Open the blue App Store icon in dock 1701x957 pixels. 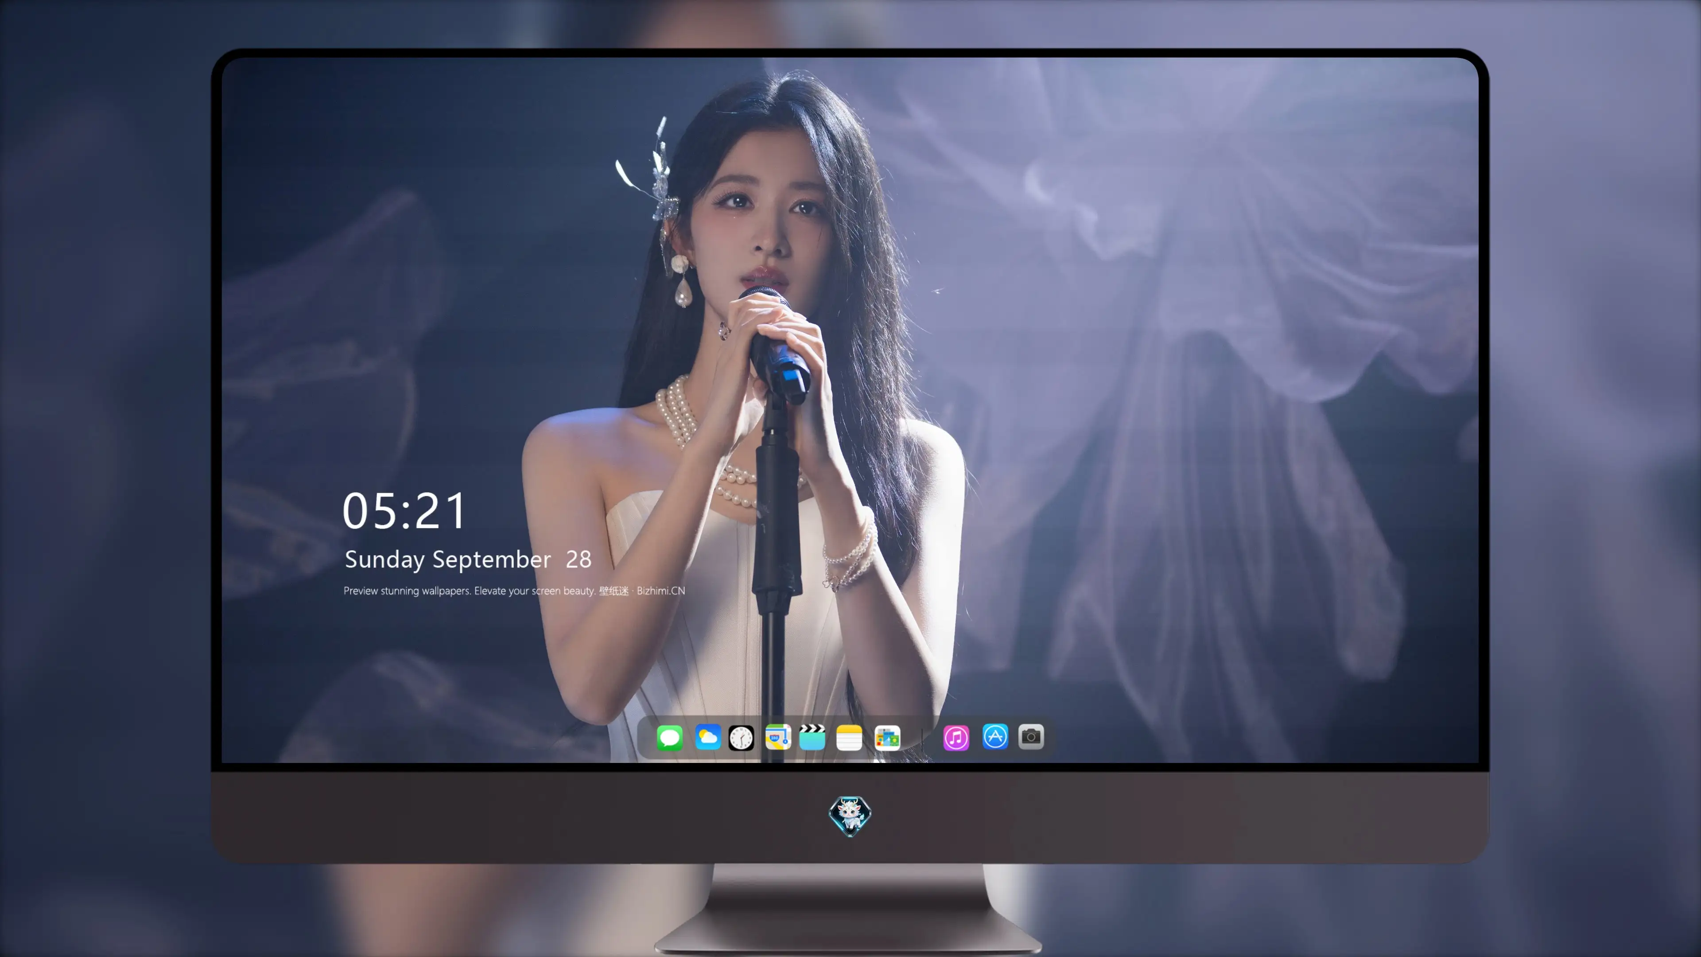click(995, 736)
